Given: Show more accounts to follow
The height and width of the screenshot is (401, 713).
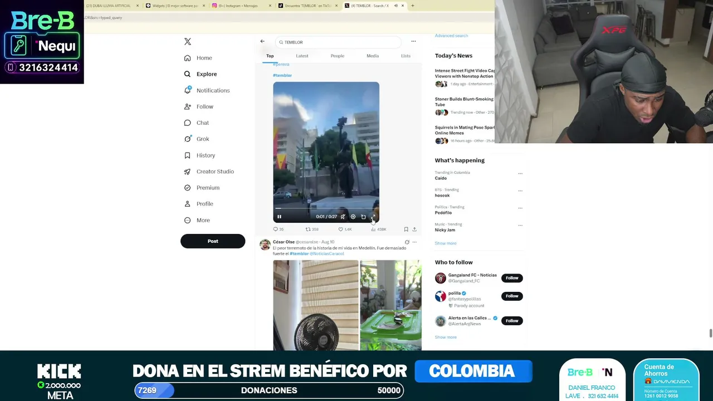Looking at the screenshot, I should pyautogui.click(x=446, y=338).
